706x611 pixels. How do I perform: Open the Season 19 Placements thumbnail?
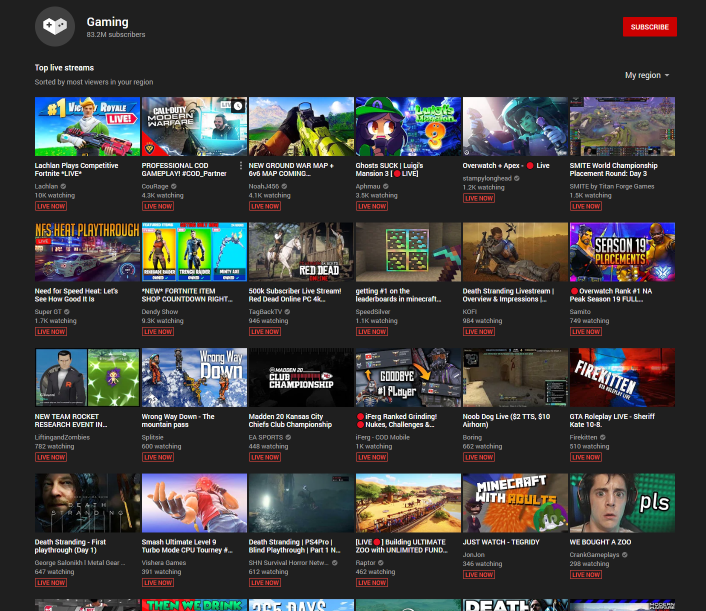pyautogui.click(x=622, y=252)
